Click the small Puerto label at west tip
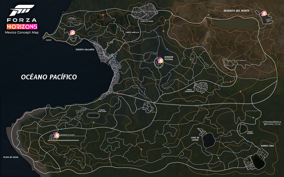 click(x=49, y=40)
